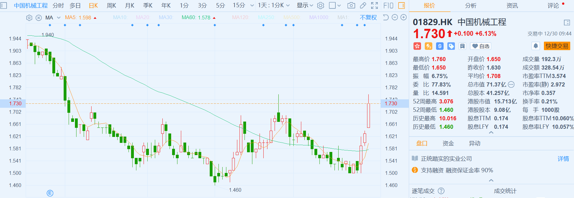Toggle MA500 line visibility

coord(292,18)
